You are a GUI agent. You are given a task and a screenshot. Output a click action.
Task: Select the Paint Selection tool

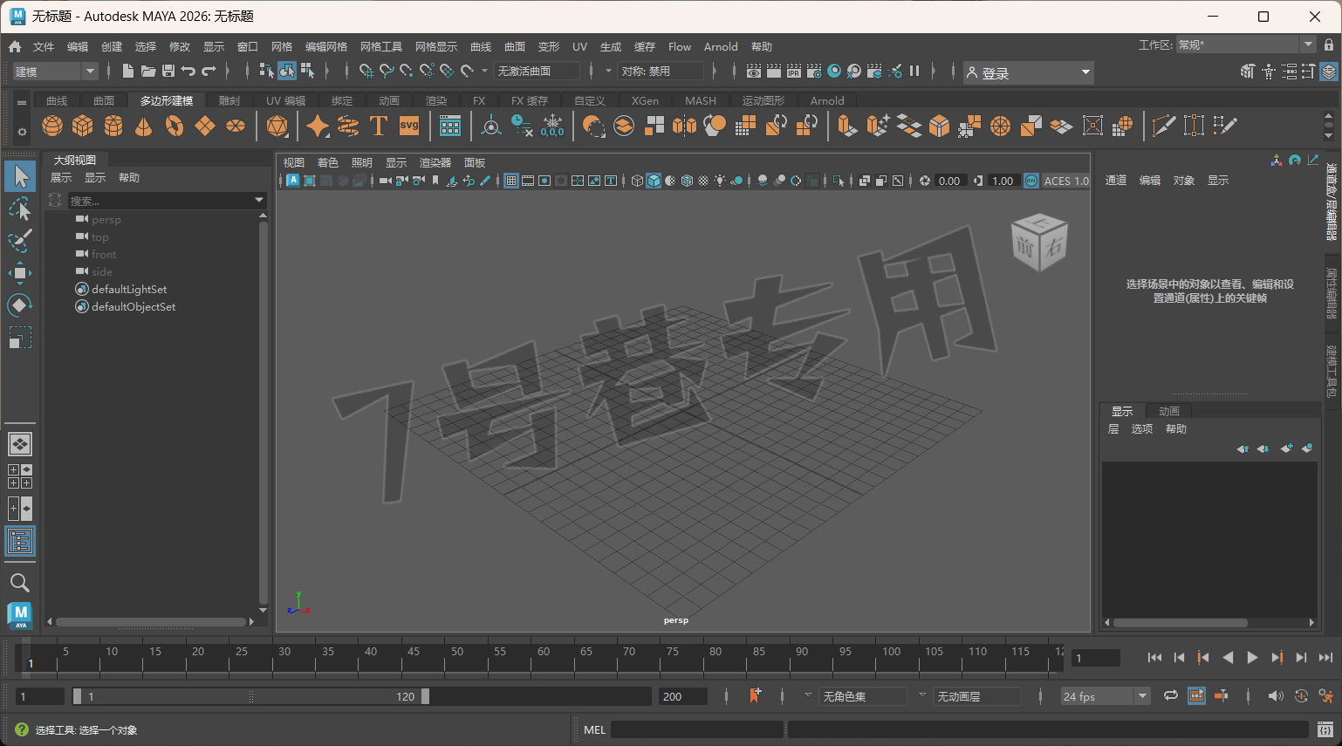coord(20,241)
